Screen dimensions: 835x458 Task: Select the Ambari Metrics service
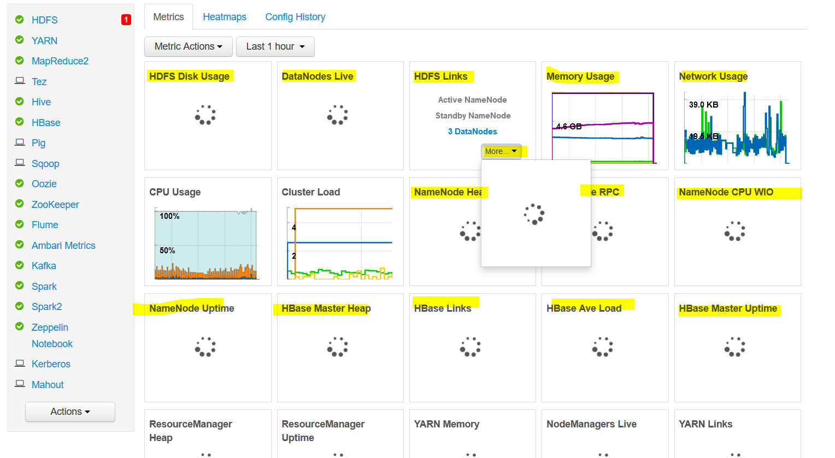point(63,245)
